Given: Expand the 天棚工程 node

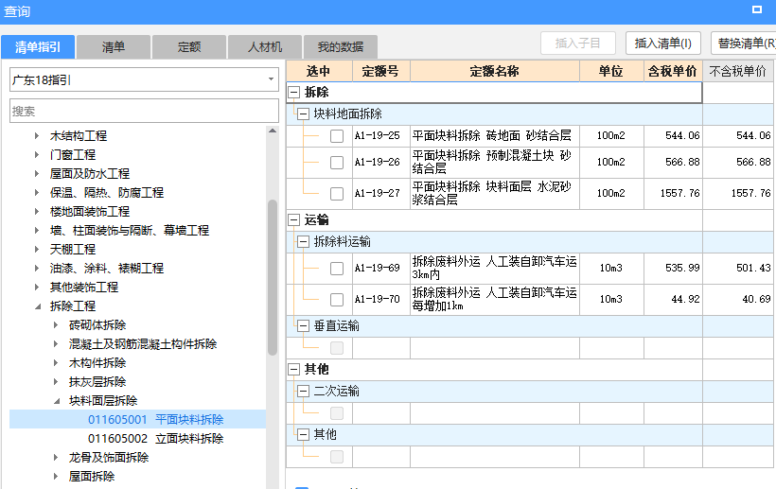Looking at the screenshot, I should [x=37, y=249].
